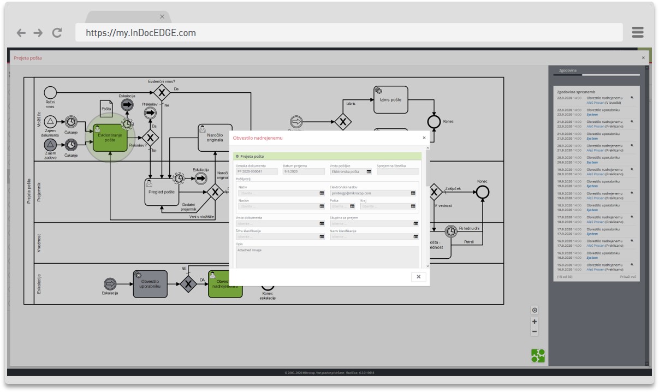Image resolution: width=659 pixels, height=392 pixels.
Task: Open the Vrsta pošiljke dropdown
Action: [369, 171]
